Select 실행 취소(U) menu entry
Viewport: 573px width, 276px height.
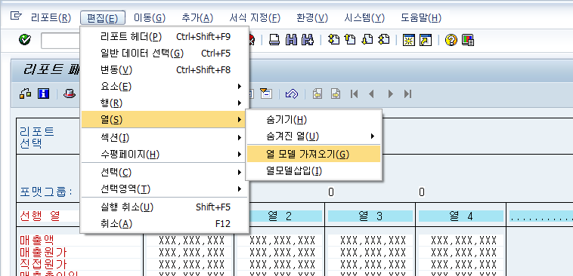tap(165, 207)
